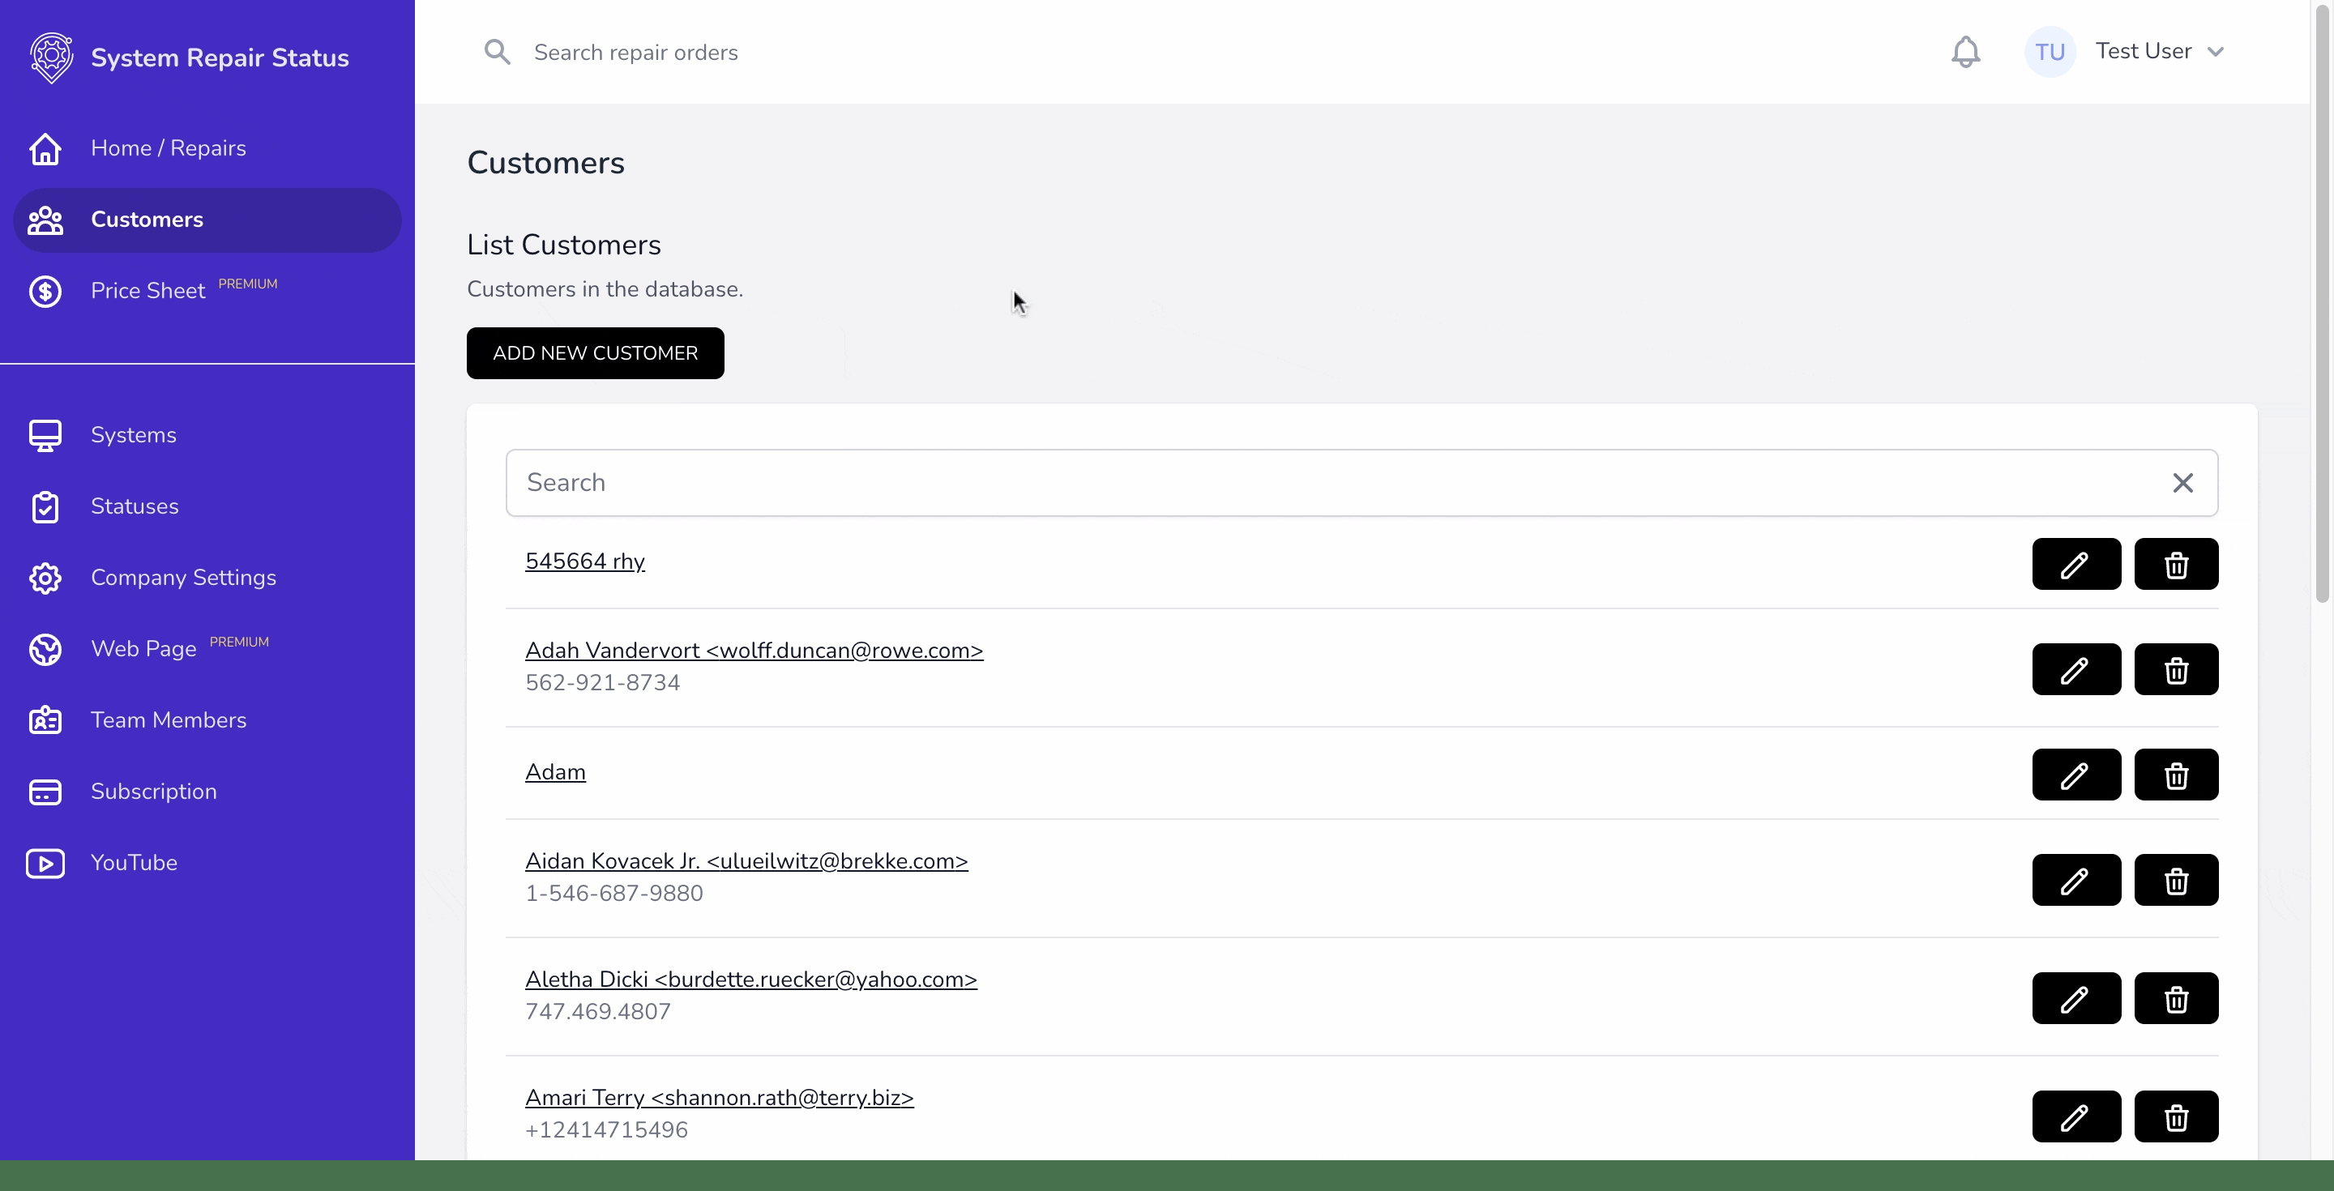This screenshot has width=2334, height=1191.
Task: Click the Web Page globe icon
Action: (45, 650)
